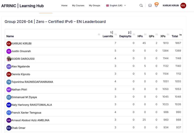Open My Groups in the navigation
Image resolution: width=194 pixels, height=133 pixels.
95,5
